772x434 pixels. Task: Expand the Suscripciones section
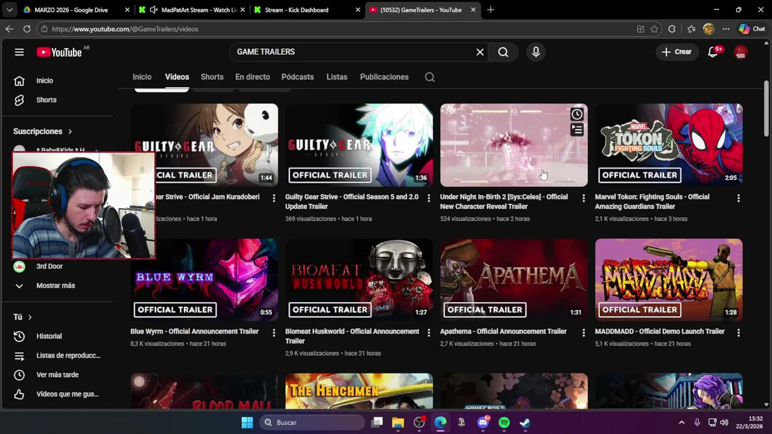(43, 131)
